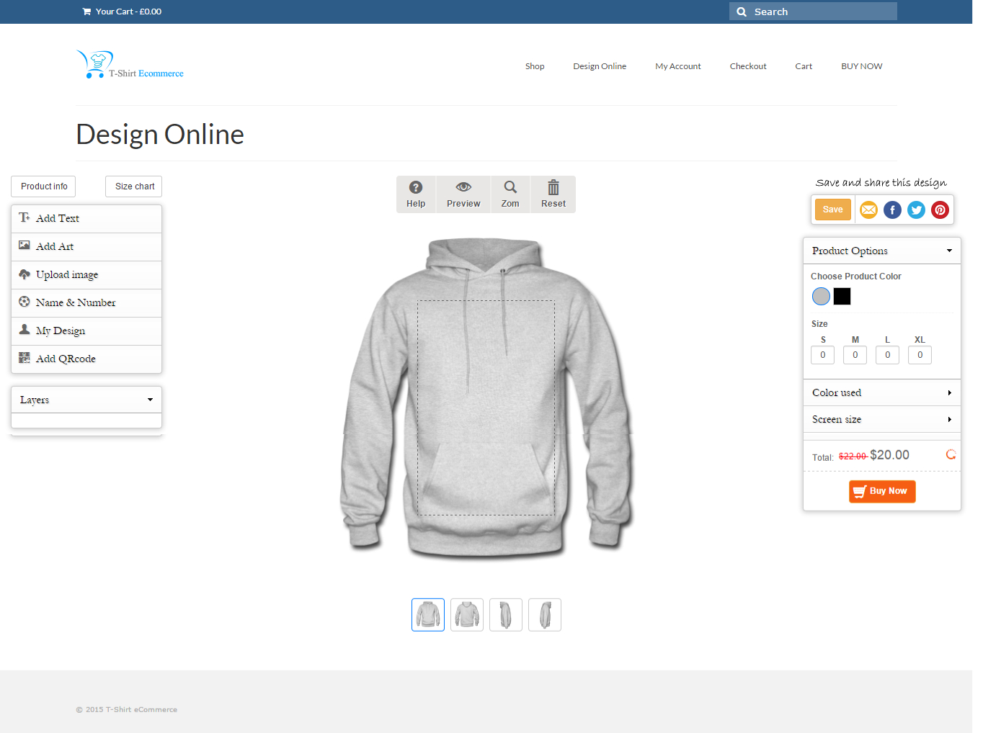Click the shopping cart icon in top bar
The height and width of the screenshot is (733, 983).
[x=86, y=12]
